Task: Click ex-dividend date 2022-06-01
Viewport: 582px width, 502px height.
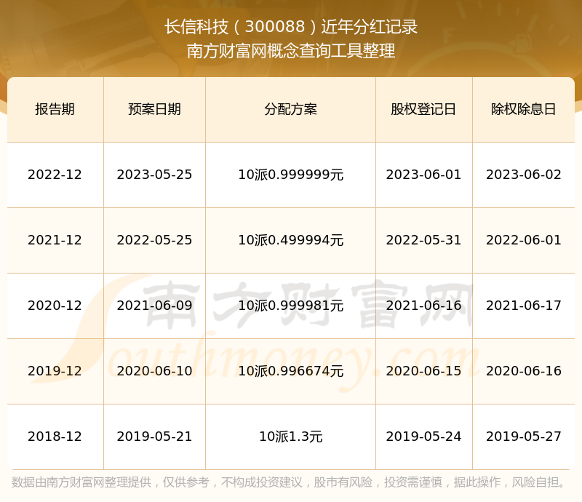Action: click(523, 240)
